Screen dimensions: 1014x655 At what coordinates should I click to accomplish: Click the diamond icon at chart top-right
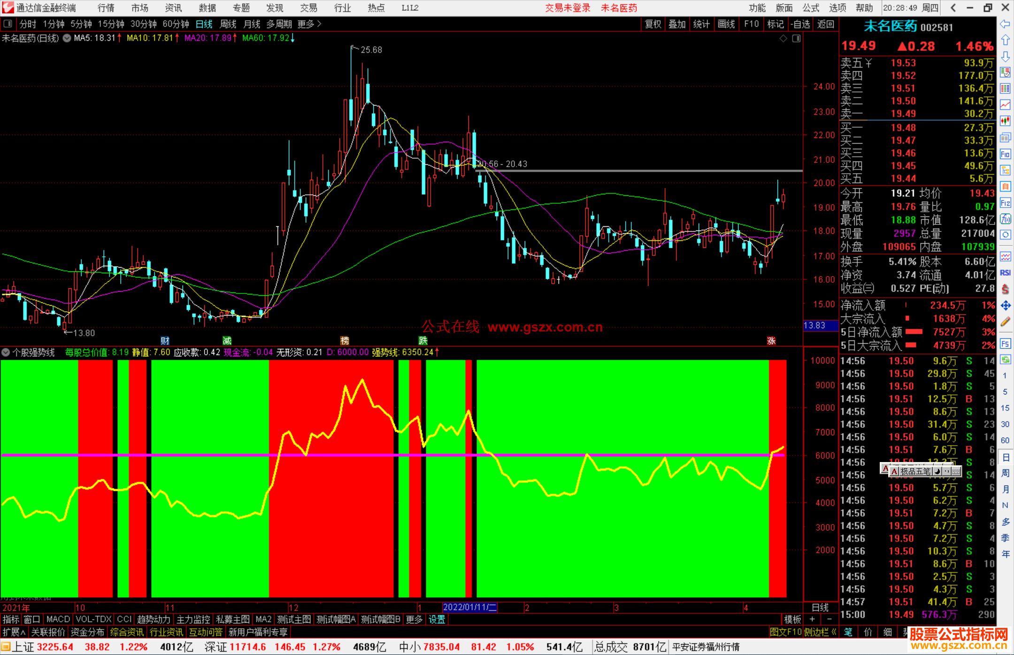[x=783, y=39]
